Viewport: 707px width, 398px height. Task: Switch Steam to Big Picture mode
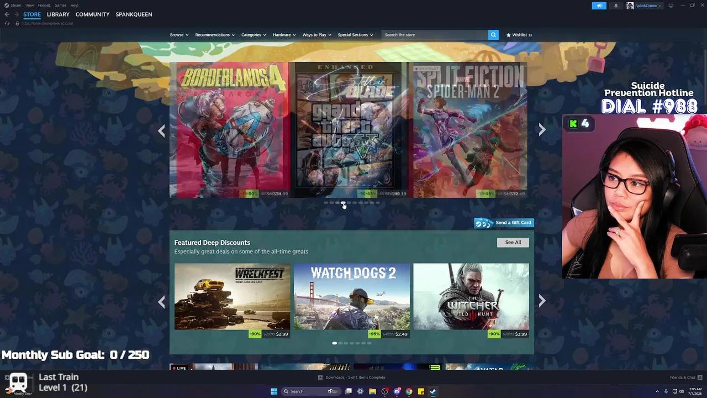[671, 6]
